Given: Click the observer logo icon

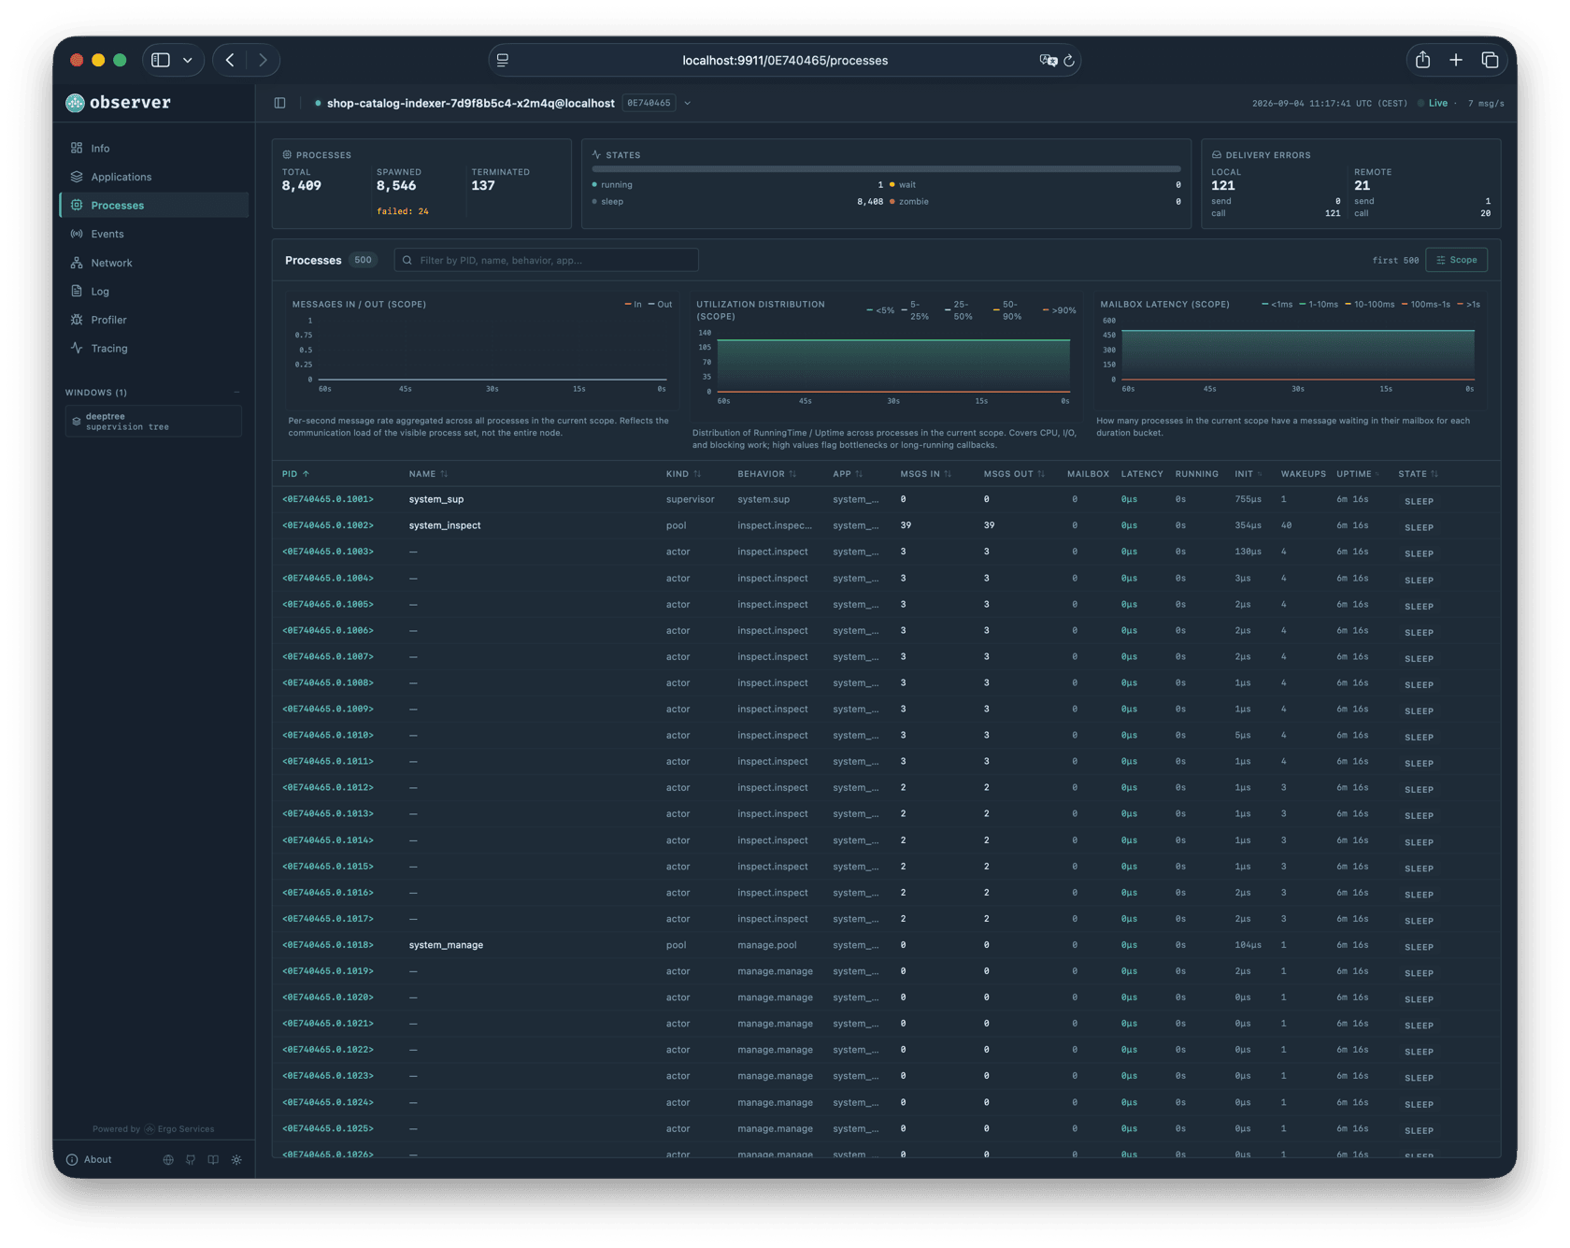Looking at the screenshot, I should tap(75, 103).
